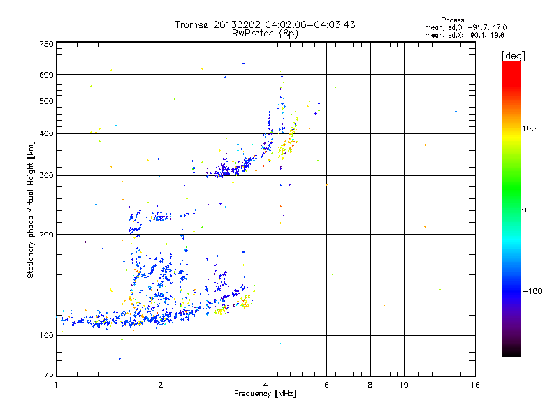Click the y-axis tick label "75"
This screenshot has width=559, height=419.
[x=49, y=374]
